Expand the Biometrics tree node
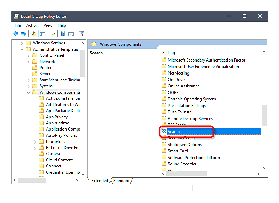279x203 pixels. [35, 141]
